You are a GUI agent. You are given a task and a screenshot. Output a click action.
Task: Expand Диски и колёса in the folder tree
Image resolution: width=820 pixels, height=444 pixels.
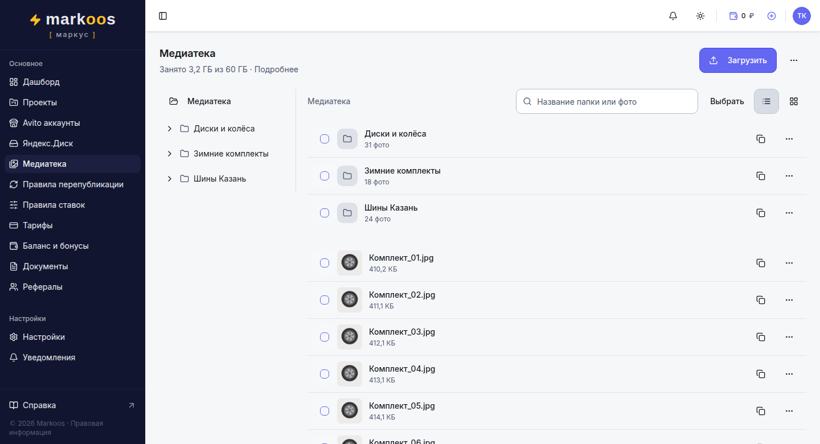point(170,129)
